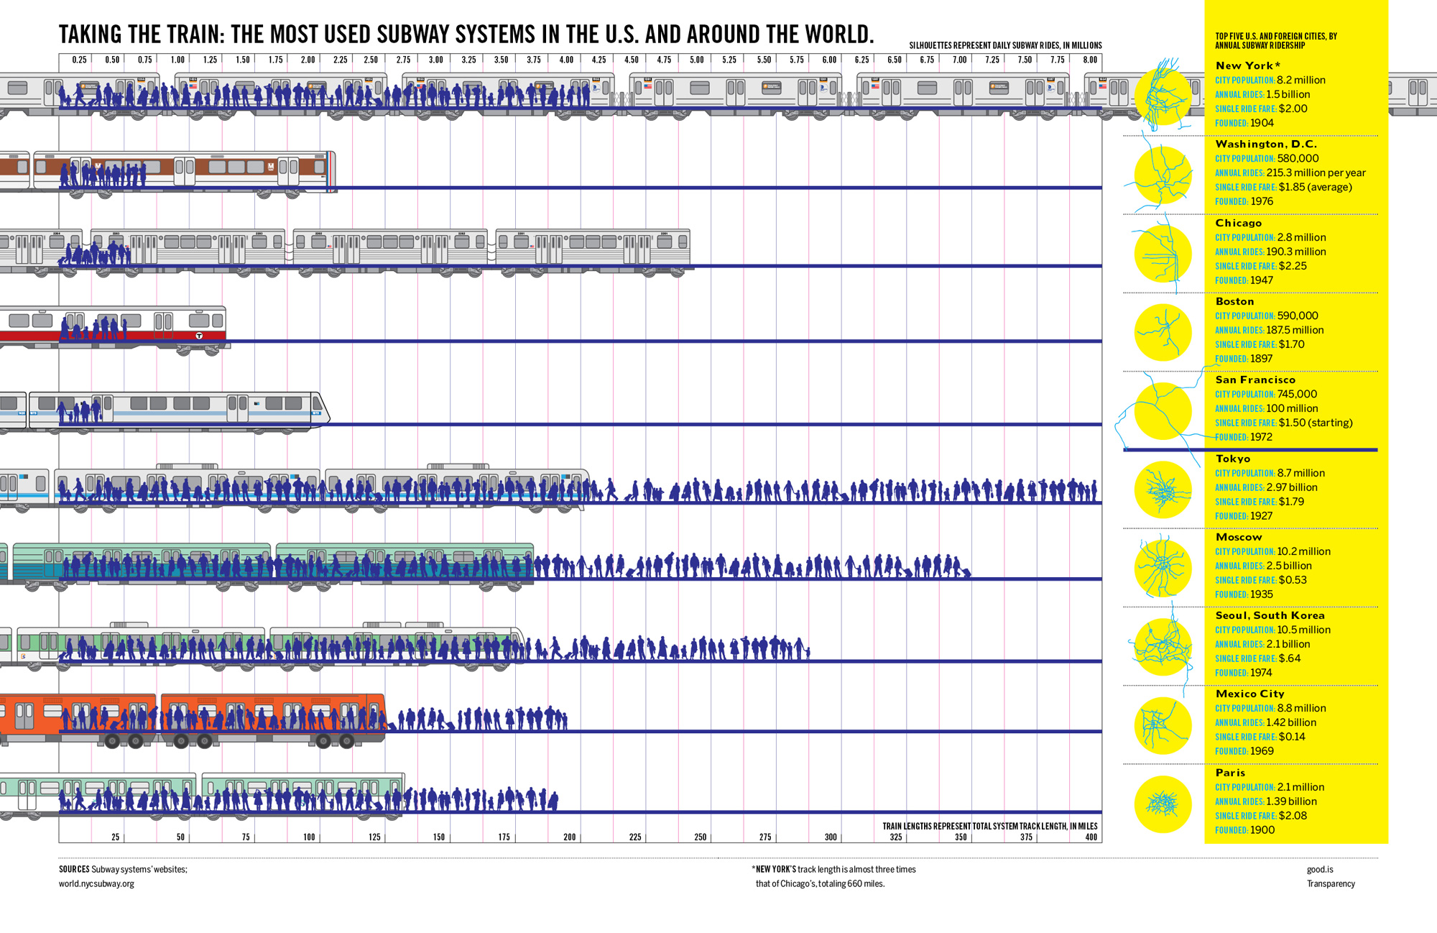Click the Seoul, South Korea heading
This screenshot has height=933, width=1437.
pyautogui.click(x=1270, y=615)
